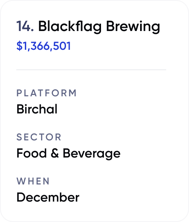
Task: Click the word Brewing in the title
Action: (x=133, y=27)
